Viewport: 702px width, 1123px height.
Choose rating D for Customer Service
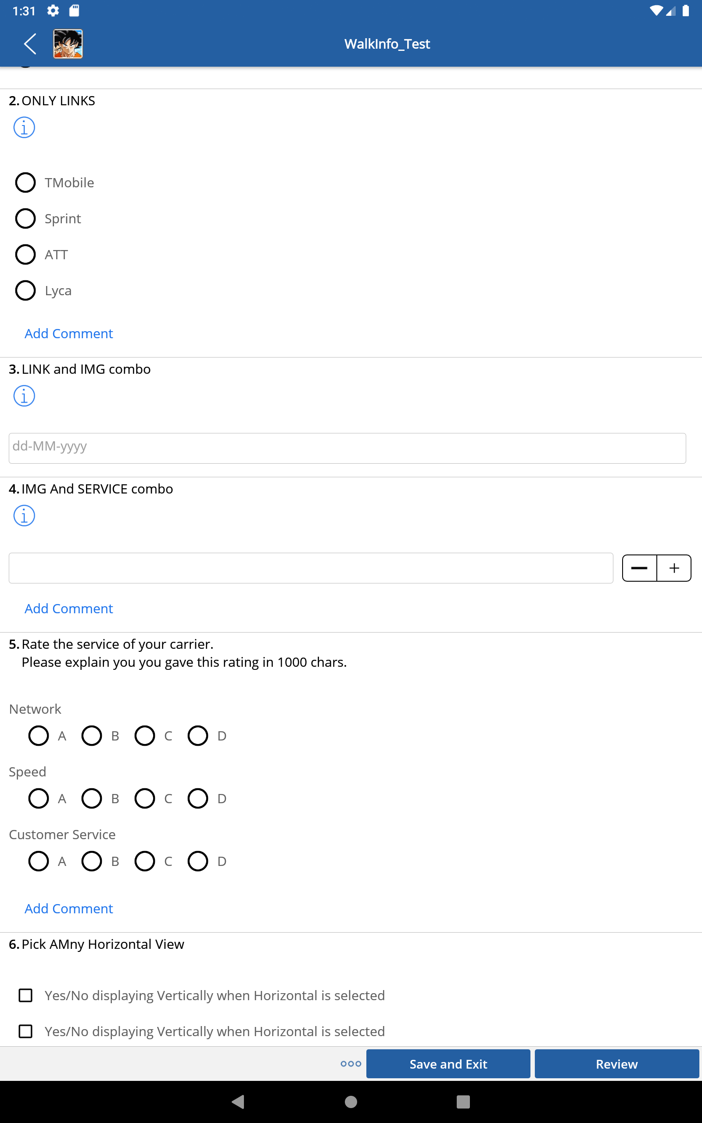pos(198,861)
